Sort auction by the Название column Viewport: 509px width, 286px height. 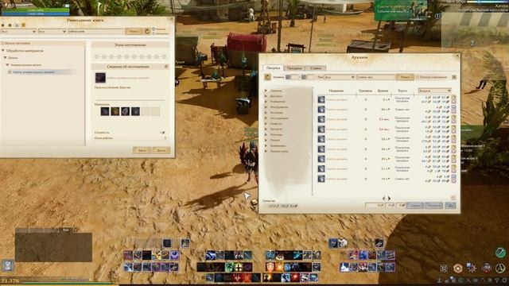[x=336, y=91]
